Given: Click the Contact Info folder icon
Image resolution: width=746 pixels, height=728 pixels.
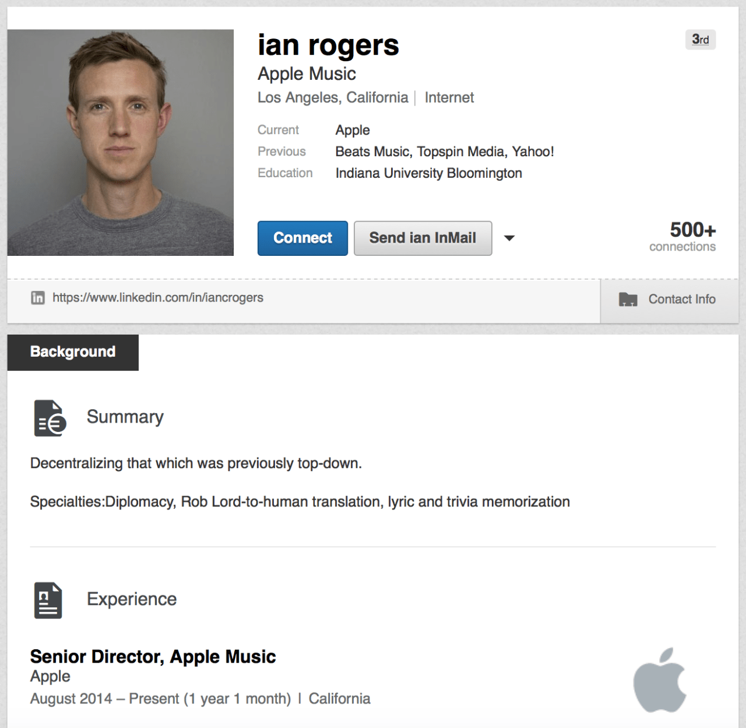Looking at the screenshot, I should click(628, 300).
